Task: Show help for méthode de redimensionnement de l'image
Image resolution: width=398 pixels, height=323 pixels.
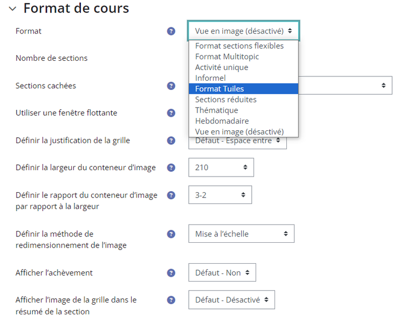Action: [x=171, y=234]
